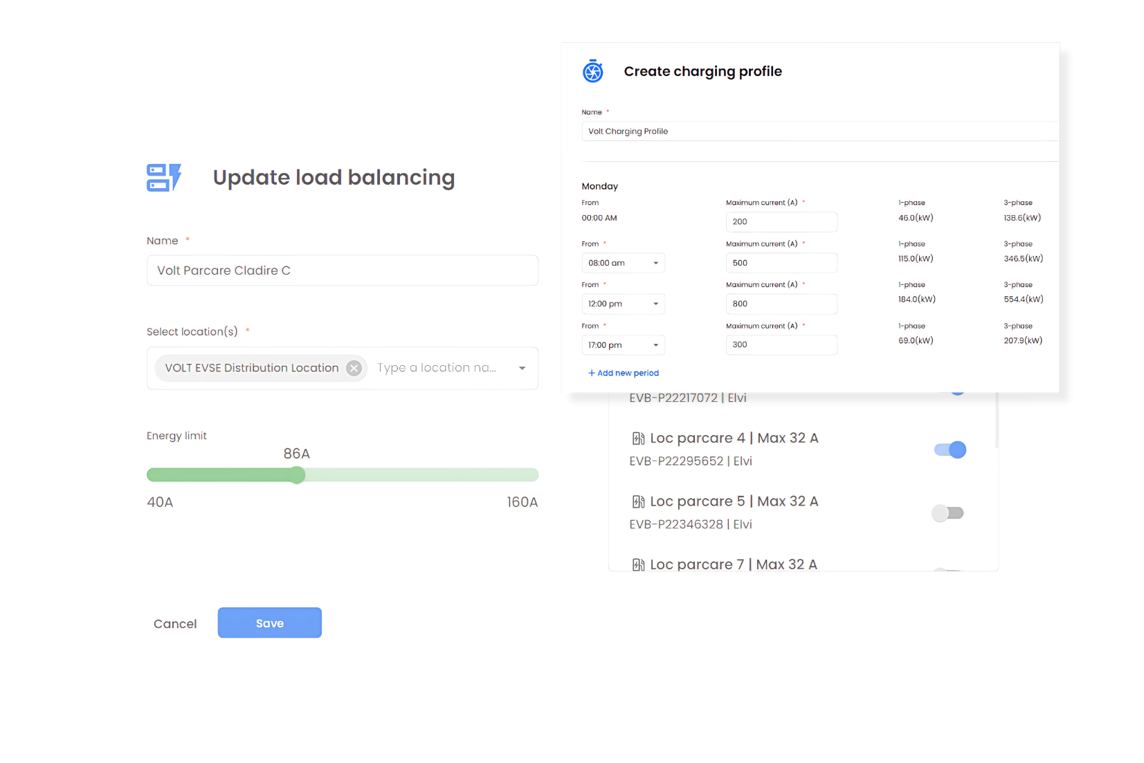
Task: Click the charging profile timer icon
Action: pyautogui.click(x=593, y=71)
